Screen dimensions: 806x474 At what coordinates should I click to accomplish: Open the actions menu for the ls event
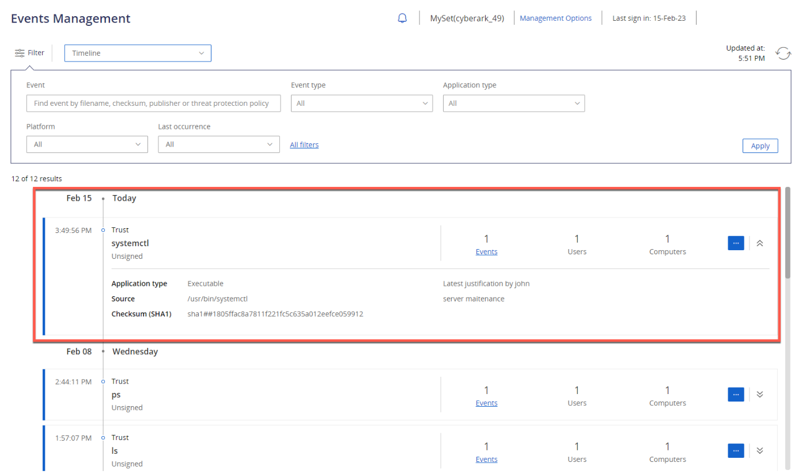pos(736,450)
